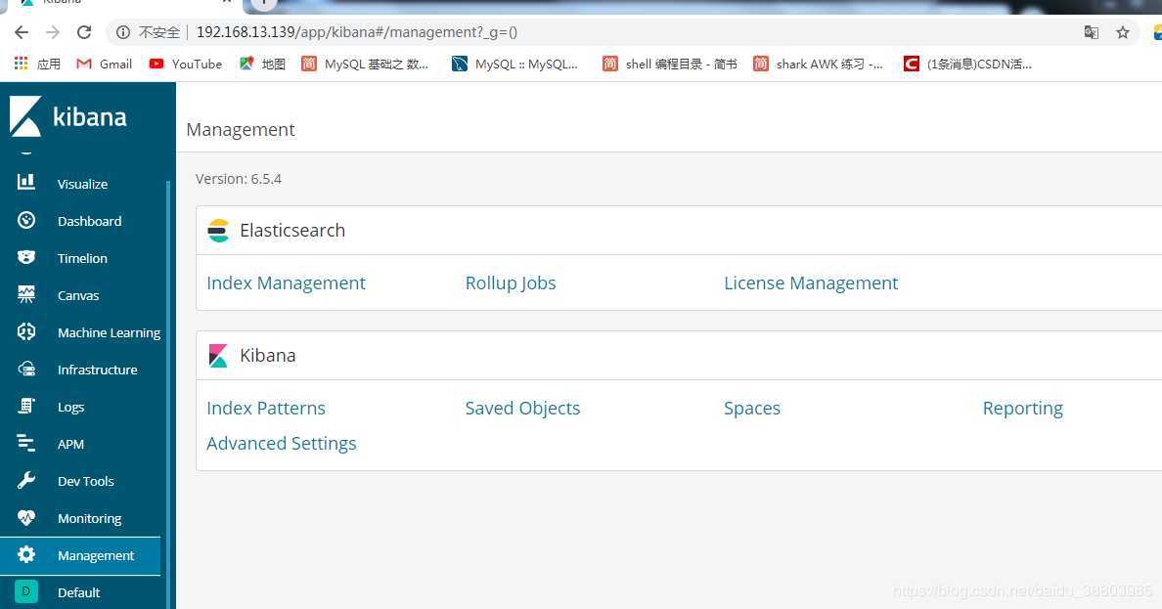
Task: Open Advanced Settings
Action: 281,443
